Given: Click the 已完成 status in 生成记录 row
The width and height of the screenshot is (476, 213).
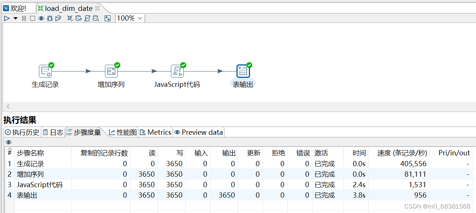Looking at the screenshot, I should [x=325, y=164].
